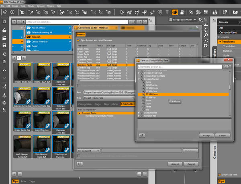Collapse the Genesis Ranger tree node
This screenshot has width=241, height=184.
coord(139,79)
